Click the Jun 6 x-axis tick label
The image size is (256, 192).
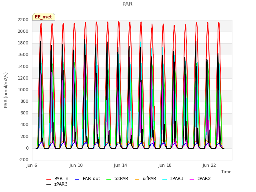(32, 165)
